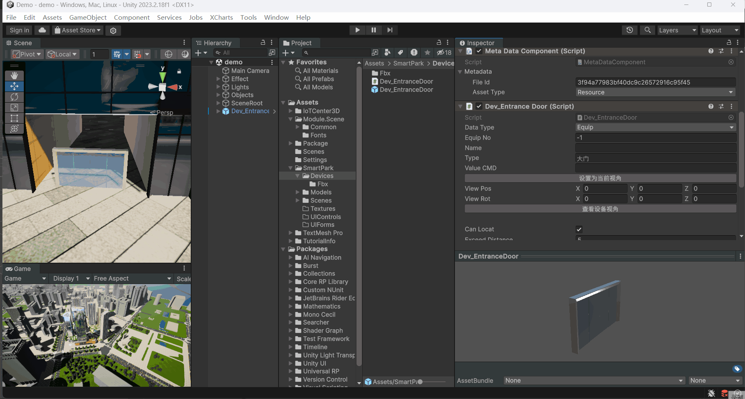
Task: Select the Rotate tool in Scene toolbar
Action: tap(14, 97)
